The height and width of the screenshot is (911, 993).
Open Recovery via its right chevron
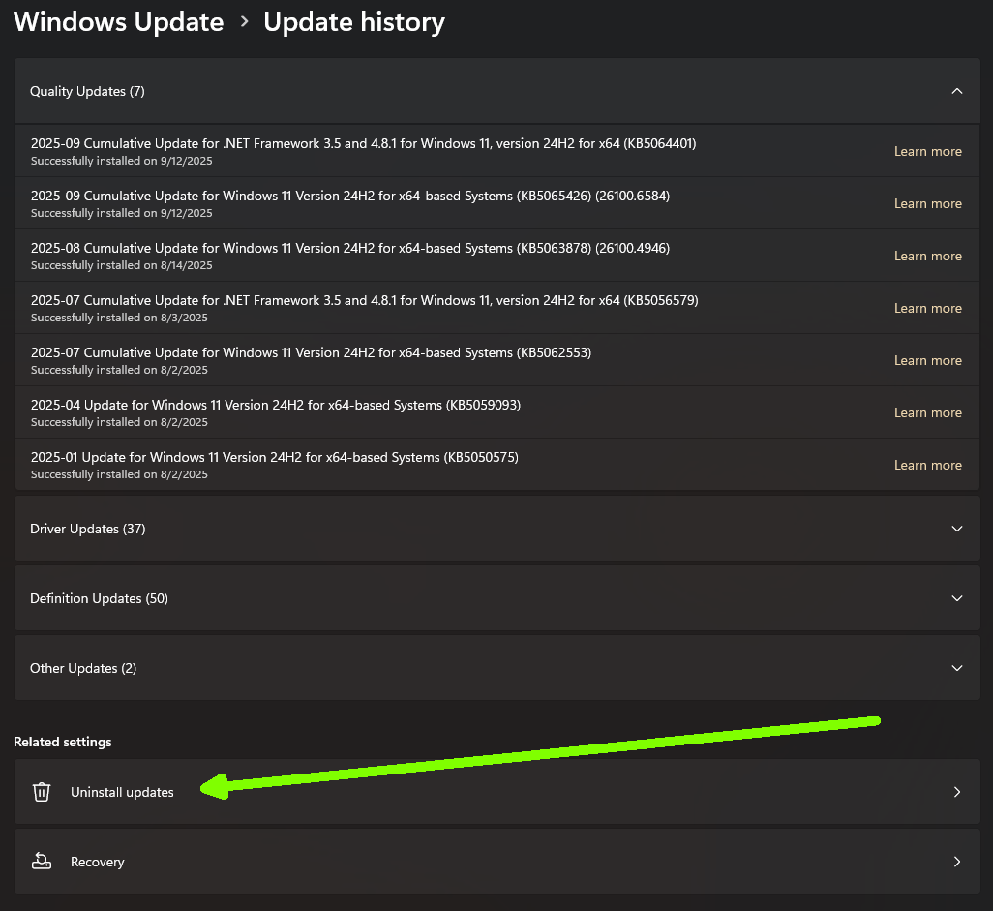coord(957,862)
